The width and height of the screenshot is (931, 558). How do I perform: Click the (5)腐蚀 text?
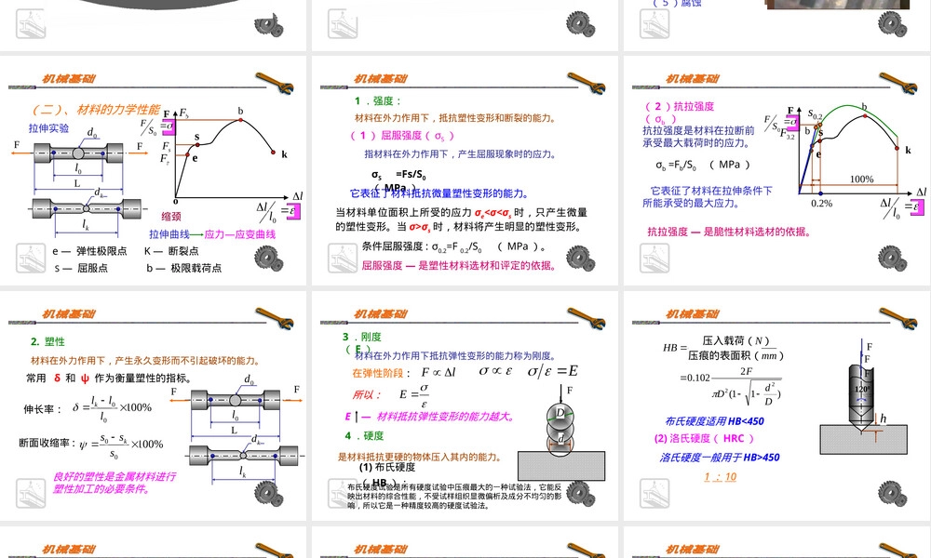(678, 4)
